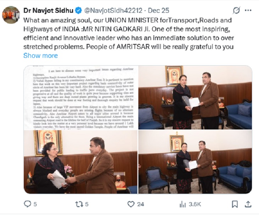Screen dimensions: 259x215
Task: Open the bottom-left handshake photo
Action: point(81,162)
